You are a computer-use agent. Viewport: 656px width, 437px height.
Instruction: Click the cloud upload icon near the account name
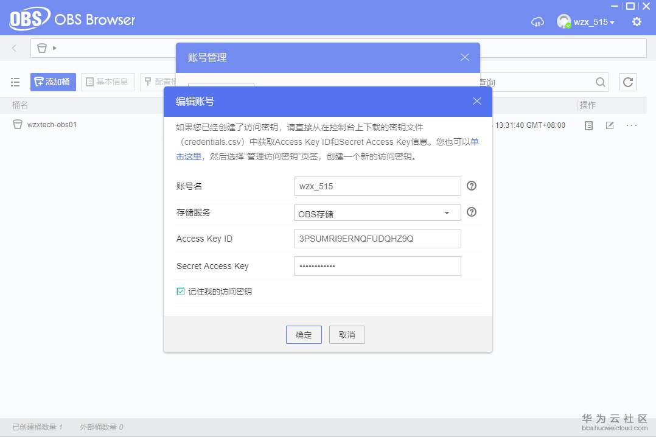(x=537, y=21)
